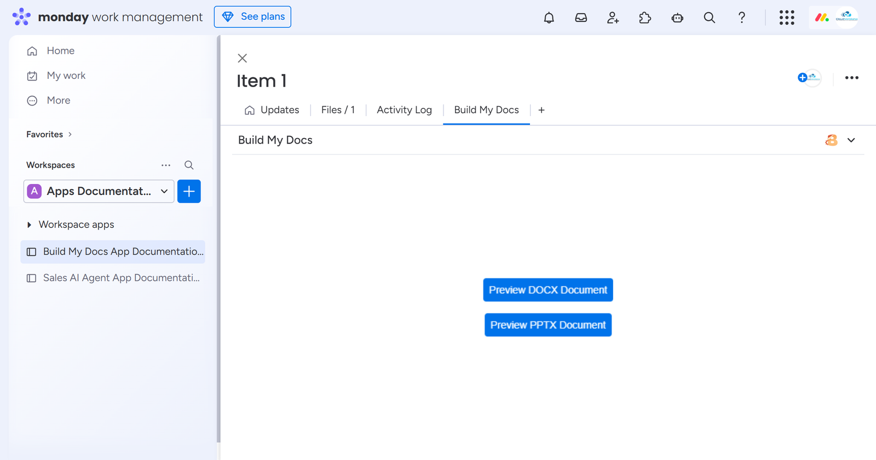This screenshot has height=460, width=876.
Task: Expand the Workspace apps tree
Action: 29,225
